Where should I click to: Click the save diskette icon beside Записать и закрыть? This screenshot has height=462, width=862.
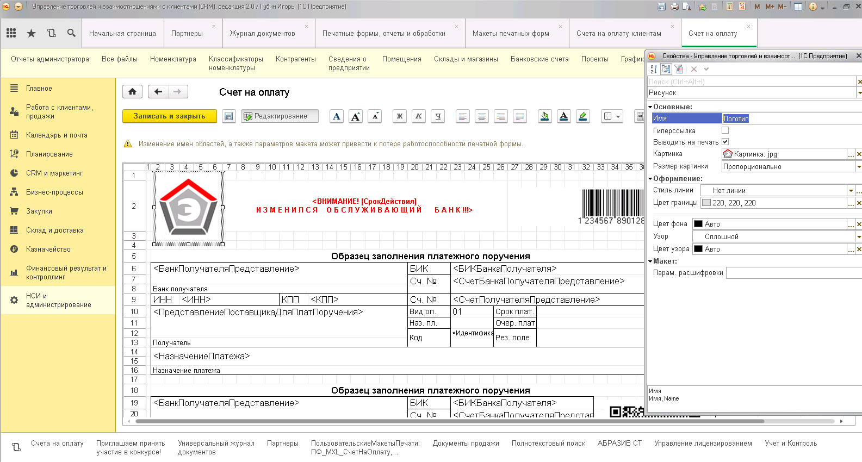coord(228,116)
